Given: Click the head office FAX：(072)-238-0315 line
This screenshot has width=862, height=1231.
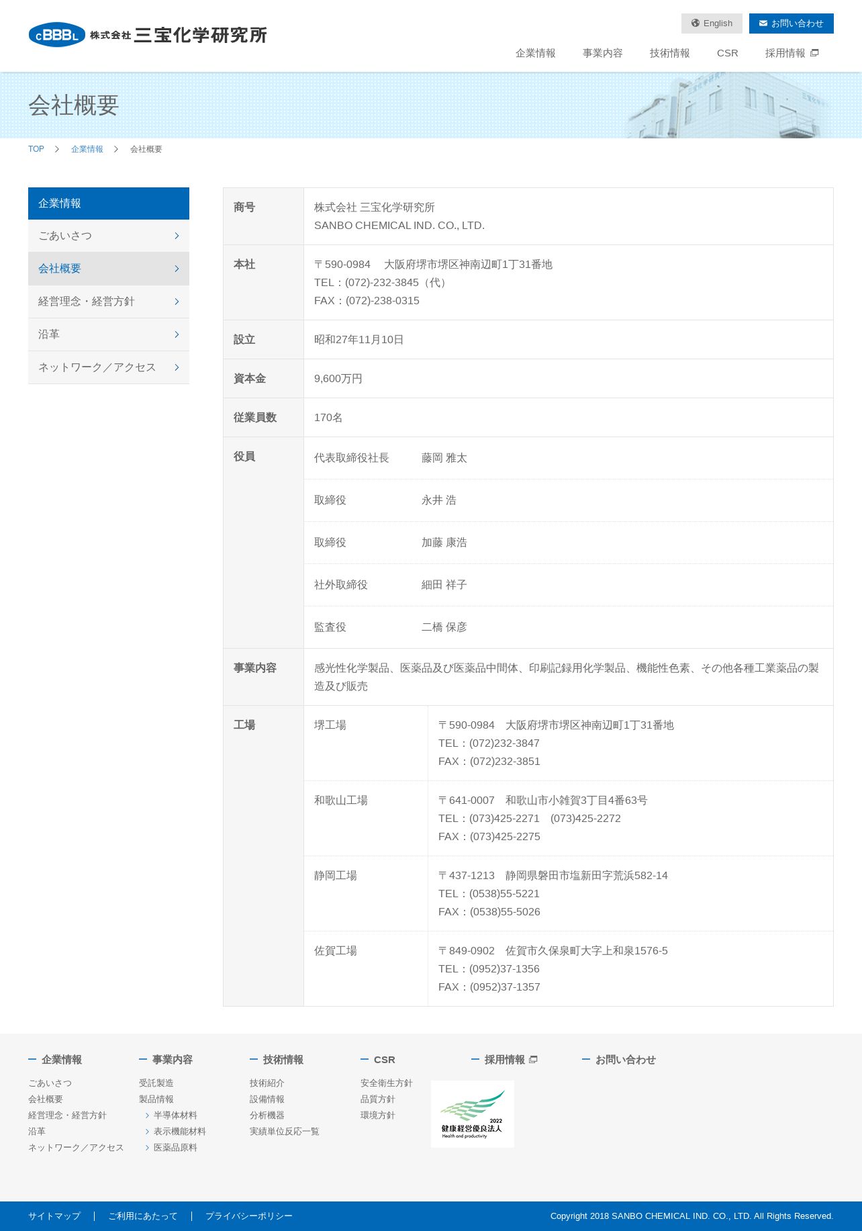Looking at the screenshot, I should 367,301.
